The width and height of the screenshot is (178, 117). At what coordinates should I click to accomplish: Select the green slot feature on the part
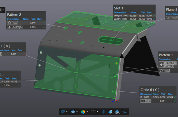[x=111, y=40]
